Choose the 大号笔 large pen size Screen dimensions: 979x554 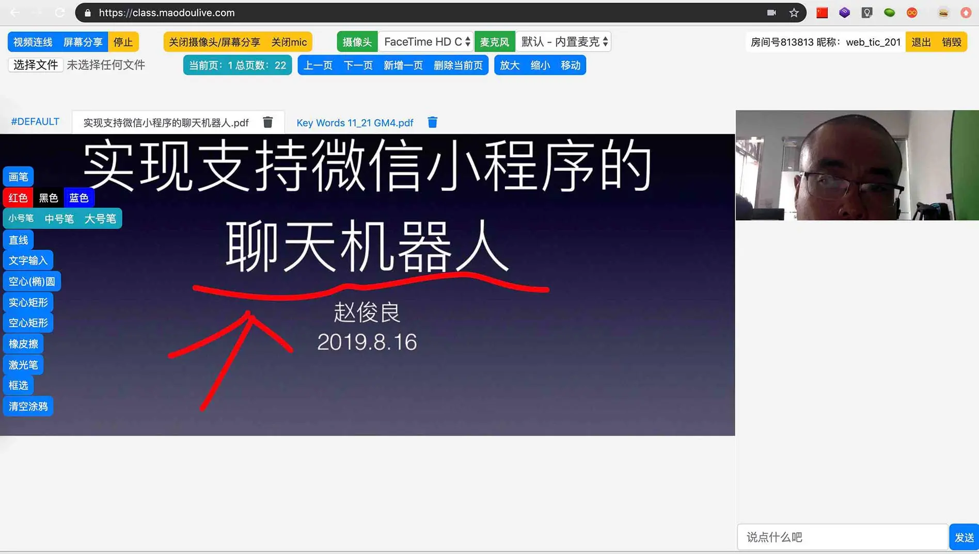point(100,219)
